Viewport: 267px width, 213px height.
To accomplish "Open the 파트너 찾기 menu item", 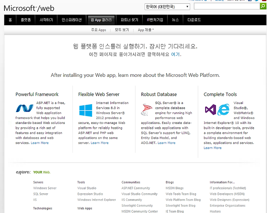I will 129,20.
